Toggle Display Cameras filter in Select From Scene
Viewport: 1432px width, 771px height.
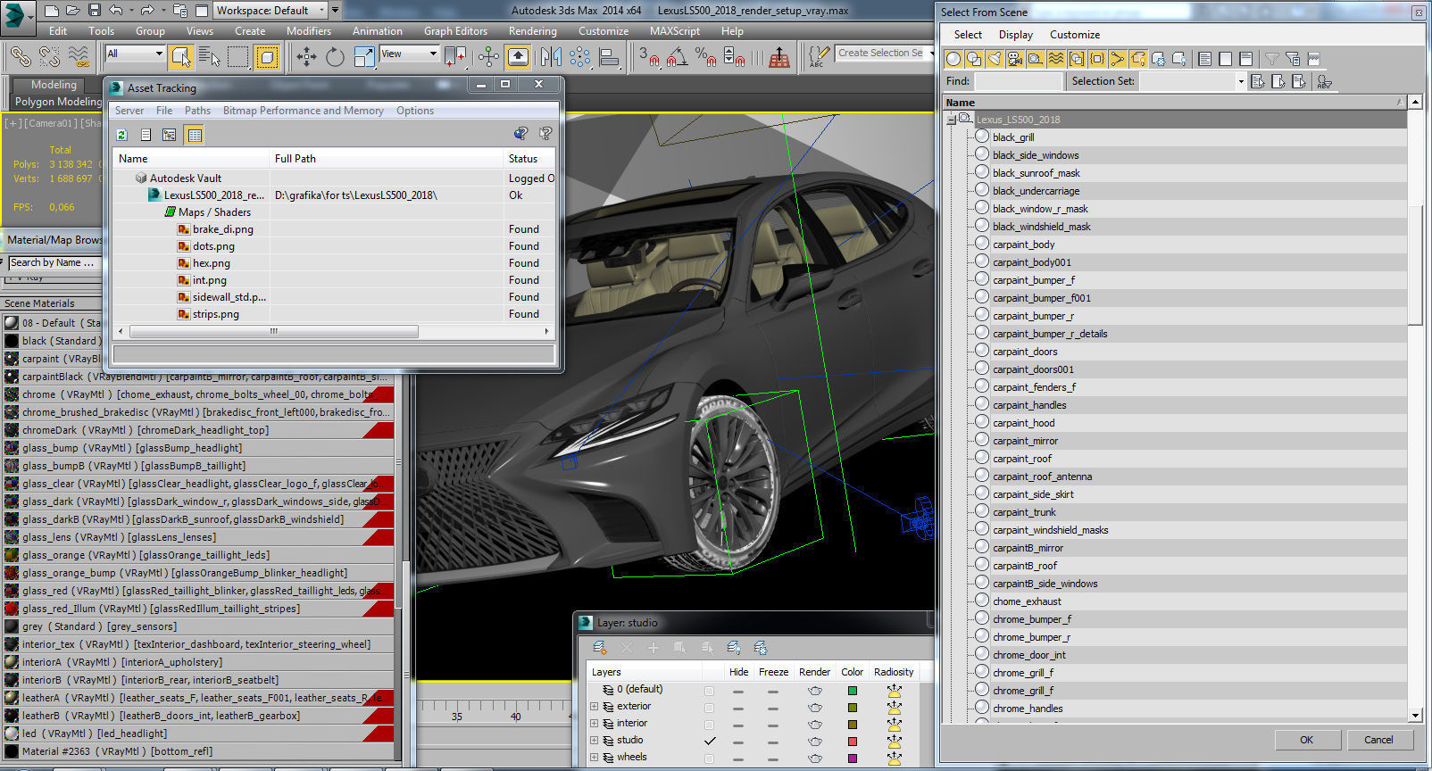1015,59
